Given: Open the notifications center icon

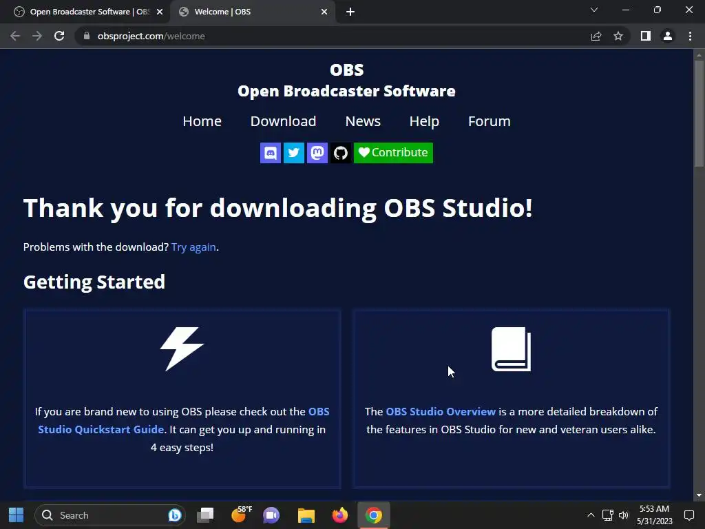Looking at the screenshot, I should click(688, 515).
